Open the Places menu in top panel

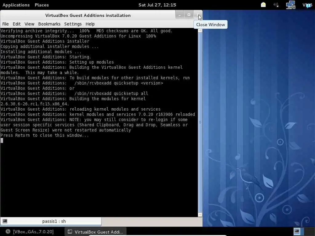click(x=42, y=5)
